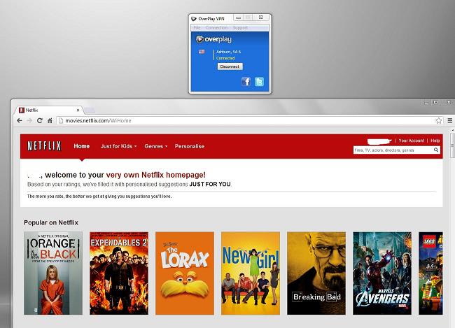Open The Expendables 2 poster
This screenshot has height=328, width=455.
point(119,273)
